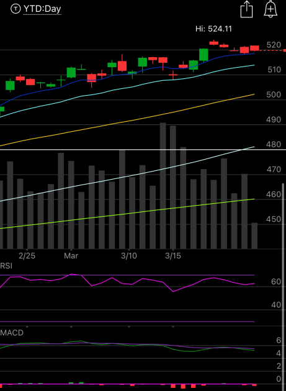Tap the circled T icon beside YTD:Day

coord(16,9)
